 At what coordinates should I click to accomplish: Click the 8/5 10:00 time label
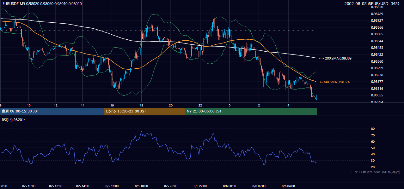coord(28,186)
